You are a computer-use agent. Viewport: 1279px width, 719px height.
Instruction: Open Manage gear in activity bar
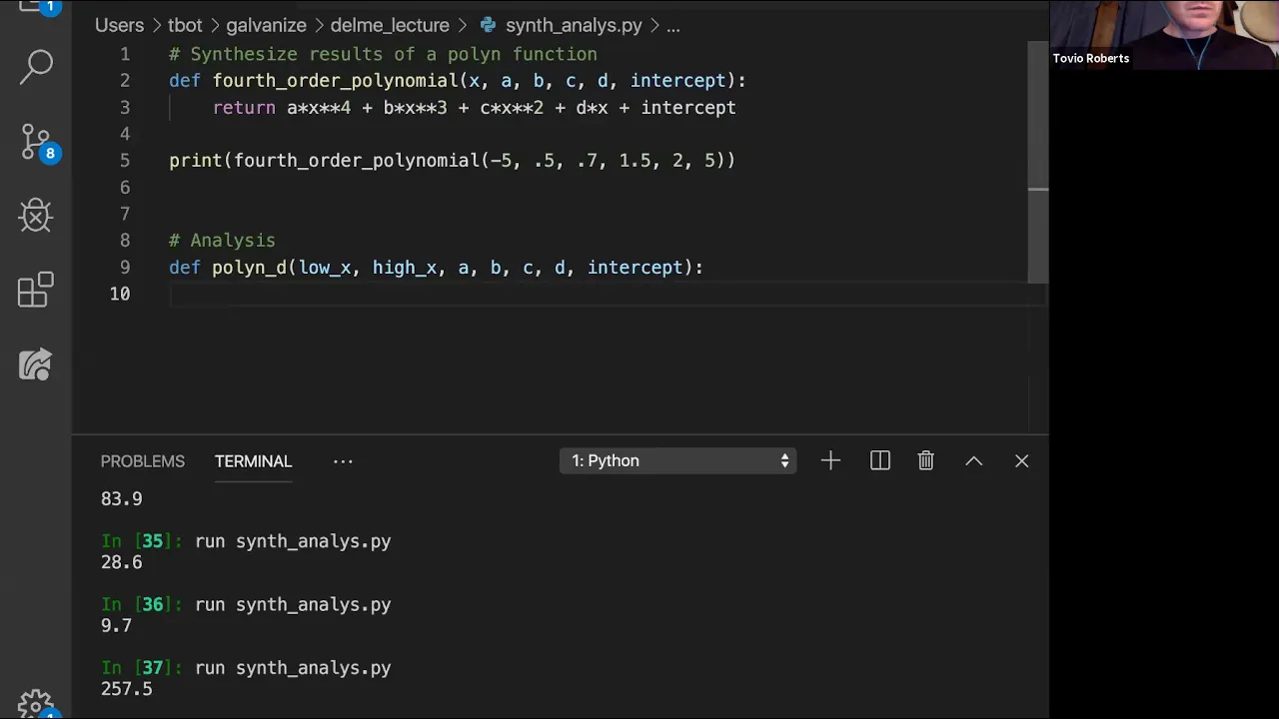tap(36, 704)
